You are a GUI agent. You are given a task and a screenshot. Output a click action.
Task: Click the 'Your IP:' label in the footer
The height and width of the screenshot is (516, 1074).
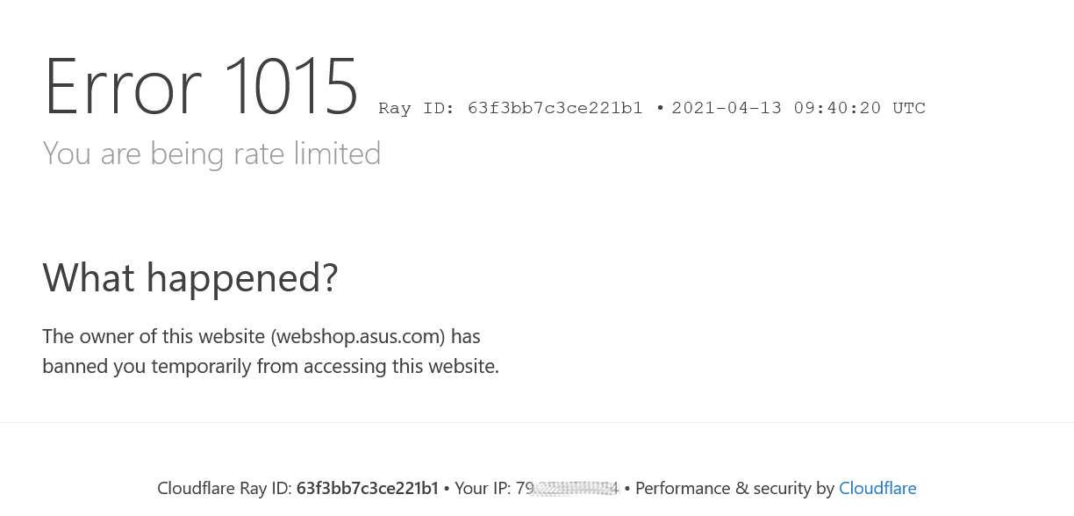[x=483, y=488]
